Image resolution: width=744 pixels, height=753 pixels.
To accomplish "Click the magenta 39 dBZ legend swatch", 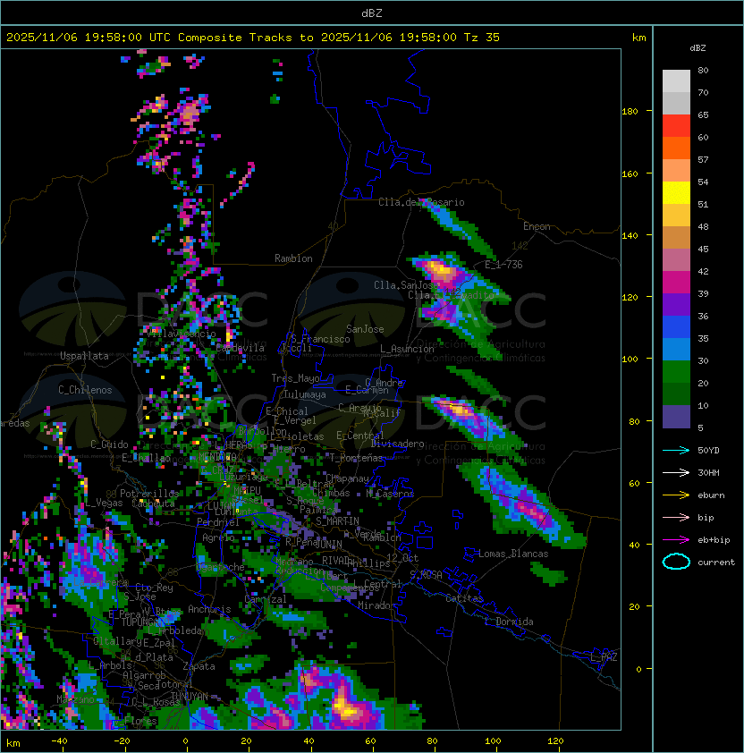I will [676, 283].
